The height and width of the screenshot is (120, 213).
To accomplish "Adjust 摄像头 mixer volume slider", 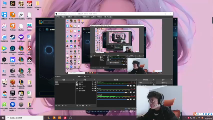I will click(113, 92).
